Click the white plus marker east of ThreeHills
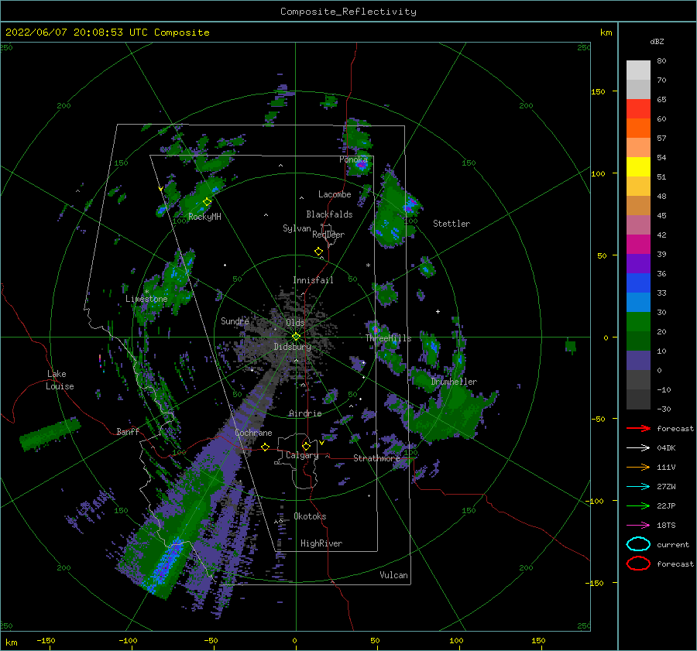The width and height of the screenshot is (697, 651). pyautogui.click(x=438, y=311)
